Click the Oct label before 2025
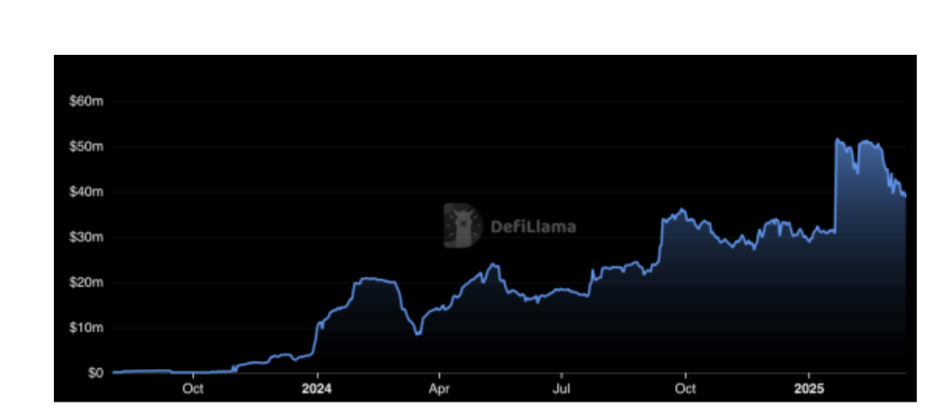Screen dimensions: 932x406 (x=685, y=389)
